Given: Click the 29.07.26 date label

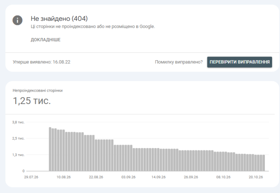Looking at the screenshot, I should point(31,177).
